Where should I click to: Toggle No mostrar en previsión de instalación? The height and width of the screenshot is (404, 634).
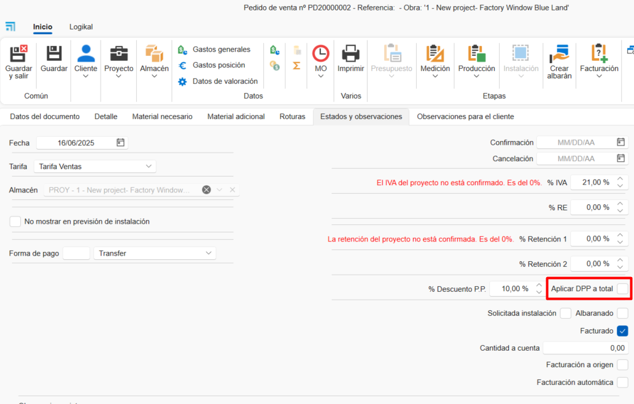(15, 221)
